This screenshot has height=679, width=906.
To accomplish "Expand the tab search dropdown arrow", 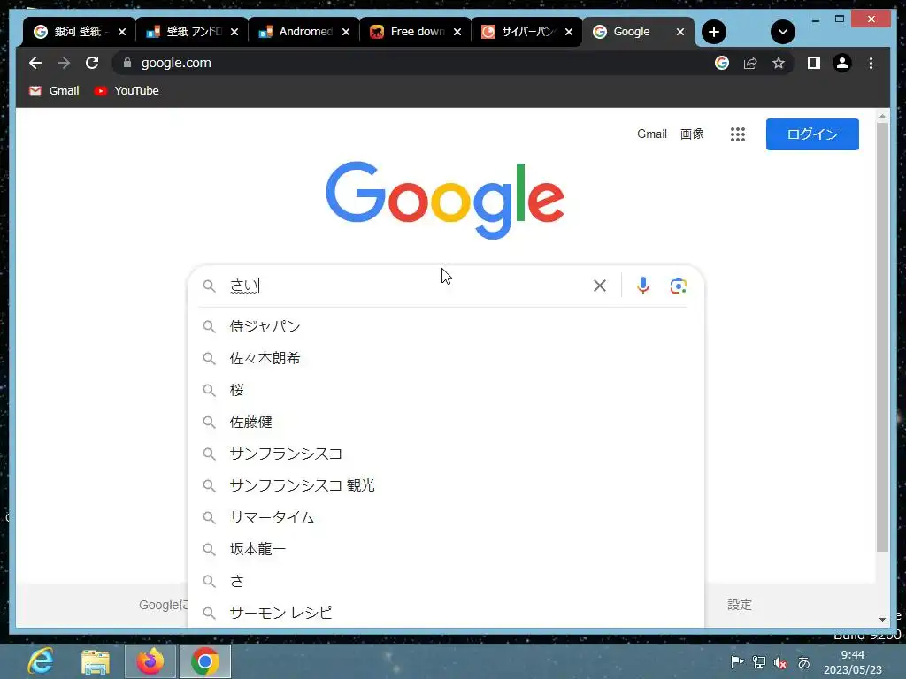I will (x=783, y=32).
